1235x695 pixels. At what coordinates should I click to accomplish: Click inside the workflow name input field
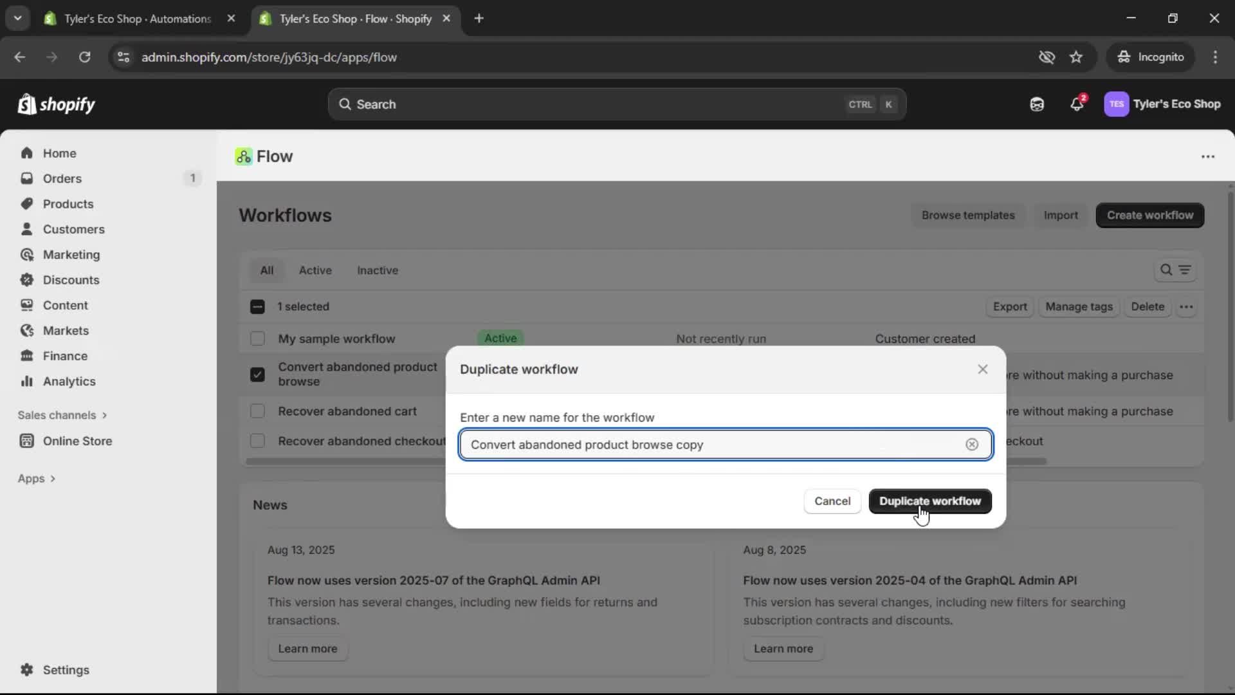[708, 444]
